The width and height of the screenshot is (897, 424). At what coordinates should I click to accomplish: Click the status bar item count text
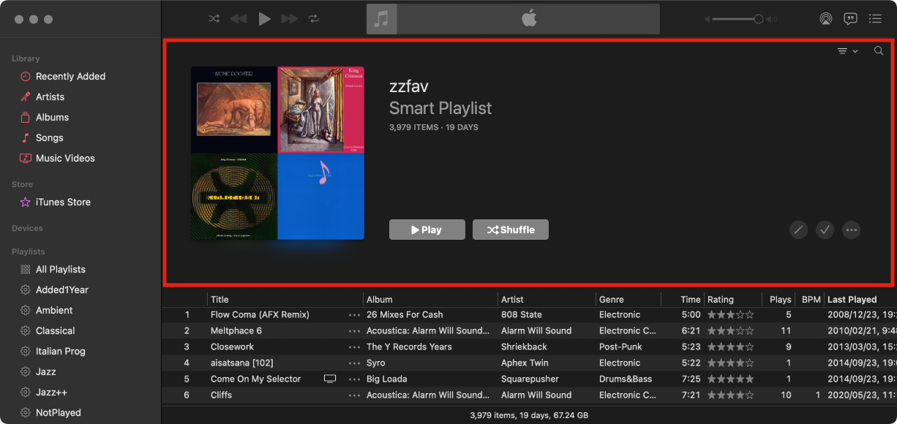[529, 415]
